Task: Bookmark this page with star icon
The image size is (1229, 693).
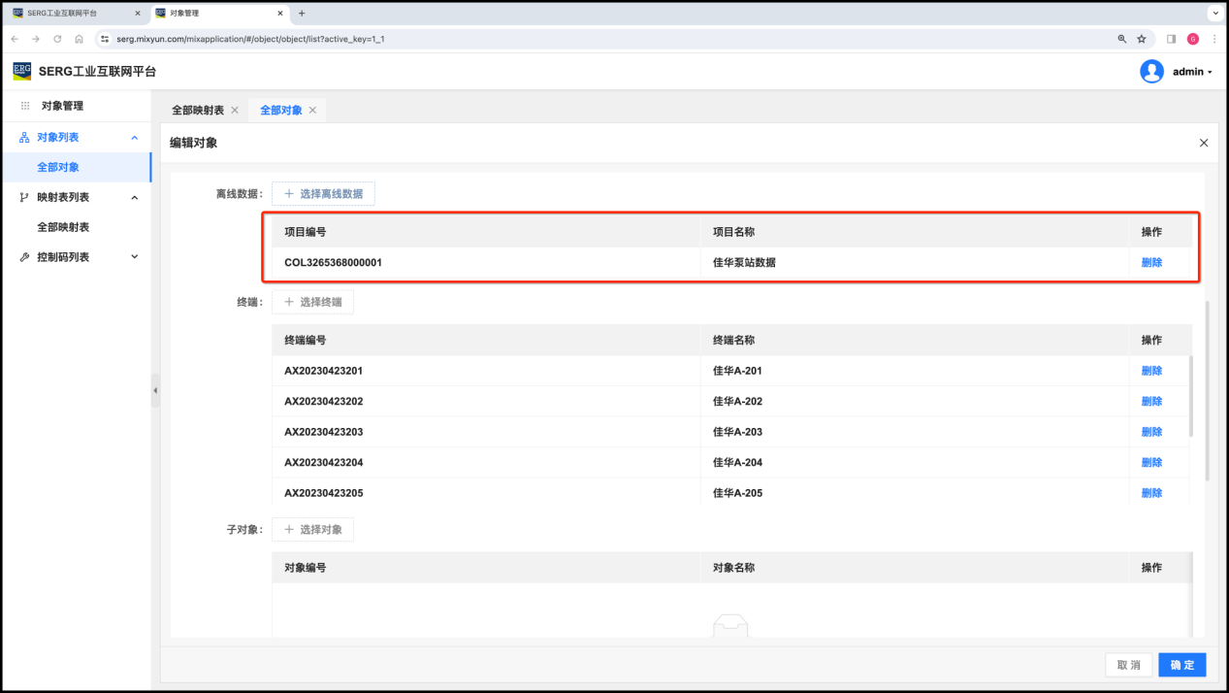Action: click(1142, 39)
